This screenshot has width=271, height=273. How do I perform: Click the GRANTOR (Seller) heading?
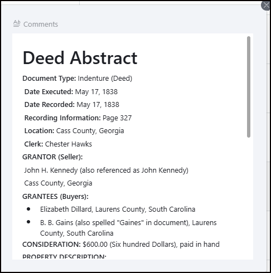click(x=52, y=157)
